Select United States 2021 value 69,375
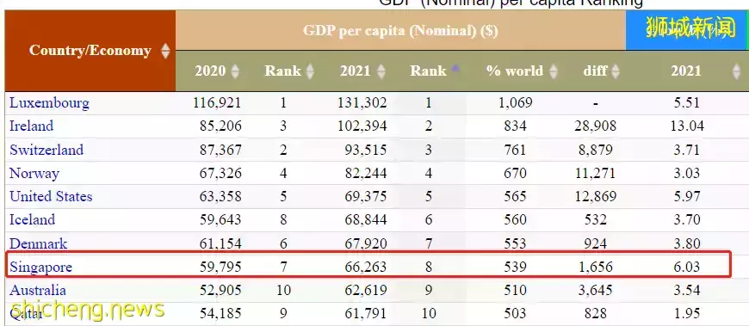 click(366, 196)
